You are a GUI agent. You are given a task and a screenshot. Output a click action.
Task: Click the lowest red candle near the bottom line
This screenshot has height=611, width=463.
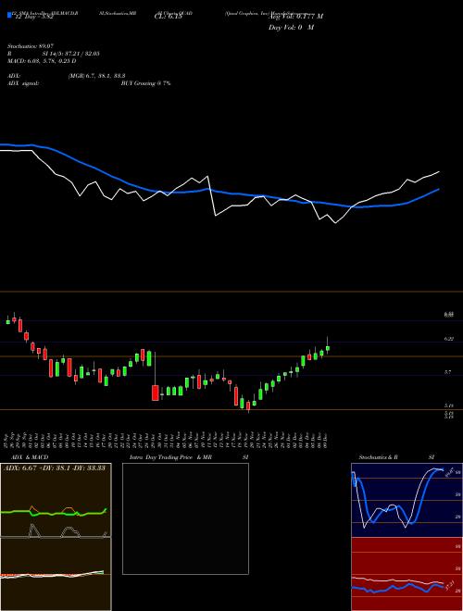248,405
